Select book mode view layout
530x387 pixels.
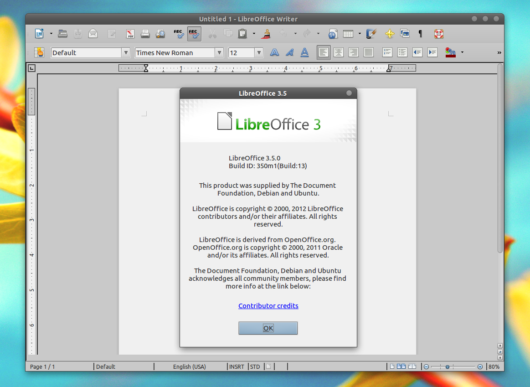tap(412, 366)
